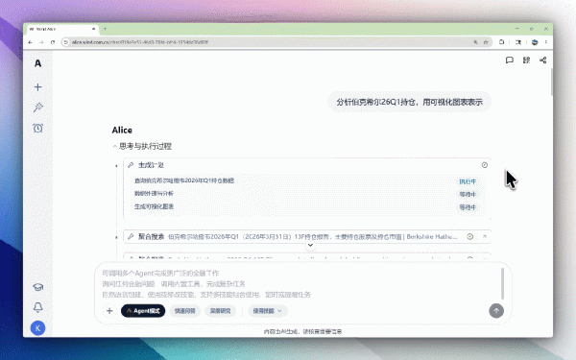Open the browser extensions icon
This screenshot has width=576, height=360.
pyautogui.click(x=501, y=42)
